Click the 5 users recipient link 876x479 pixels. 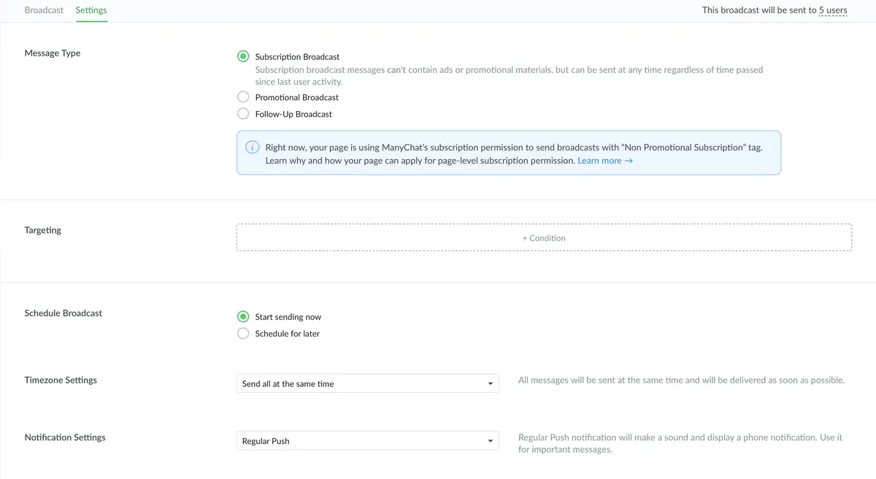pos(833,10)
